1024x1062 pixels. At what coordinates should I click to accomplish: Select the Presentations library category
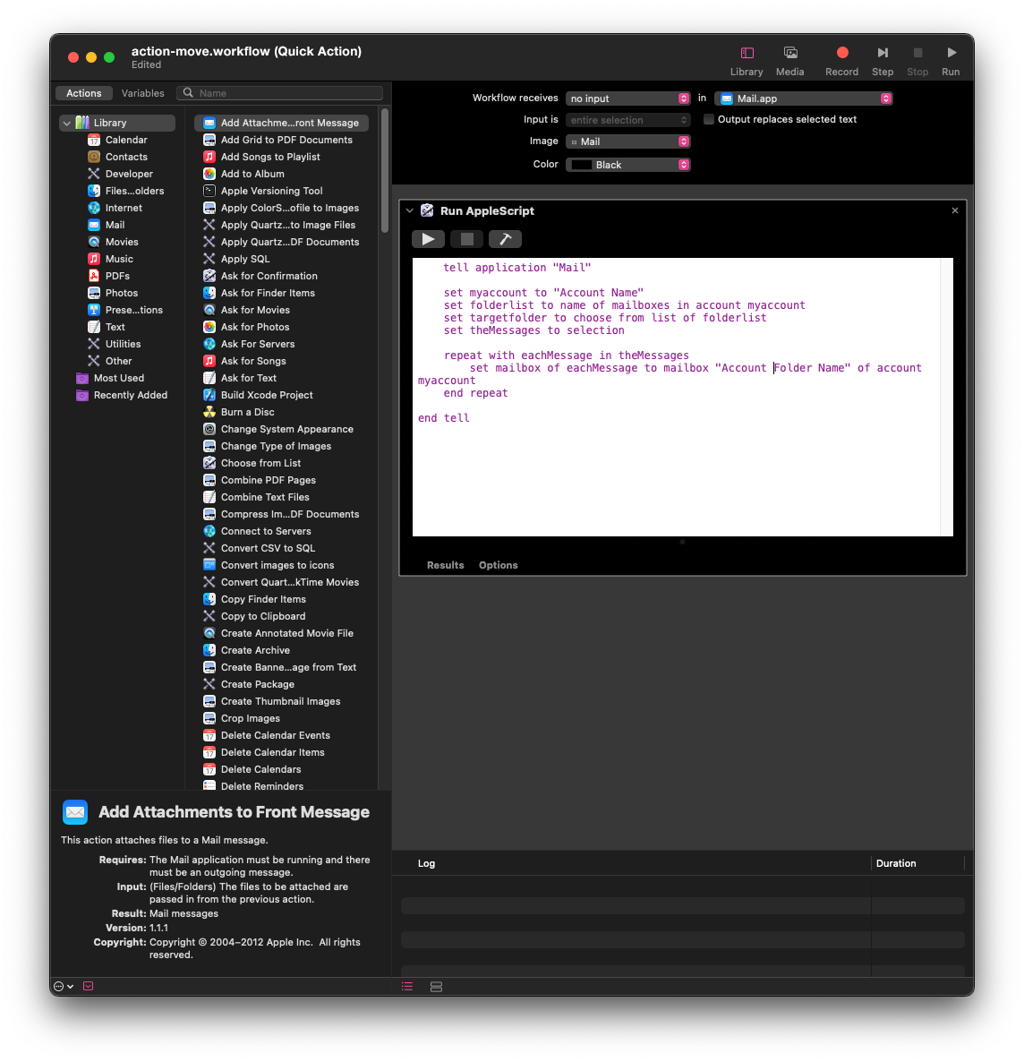(x=124, y=310)
